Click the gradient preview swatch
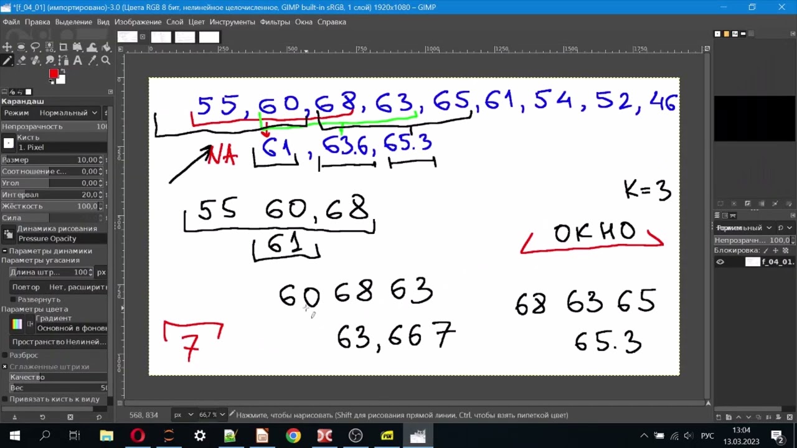This screenshot has width=797, height=448. [x=17, y=324]
